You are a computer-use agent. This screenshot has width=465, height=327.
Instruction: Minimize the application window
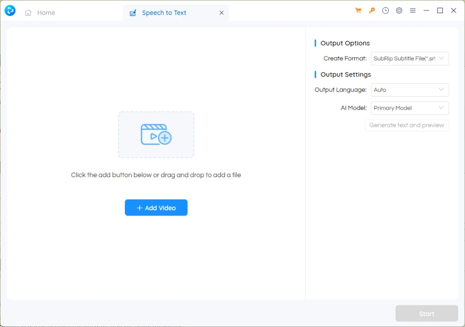(427, 11)
